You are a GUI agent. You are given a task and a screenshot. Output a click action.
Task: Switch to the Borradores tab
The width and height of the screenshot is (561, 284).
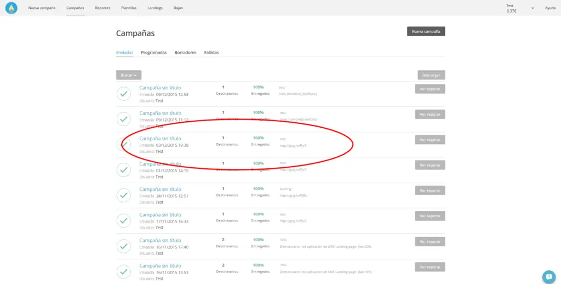(x=185, y=53)
